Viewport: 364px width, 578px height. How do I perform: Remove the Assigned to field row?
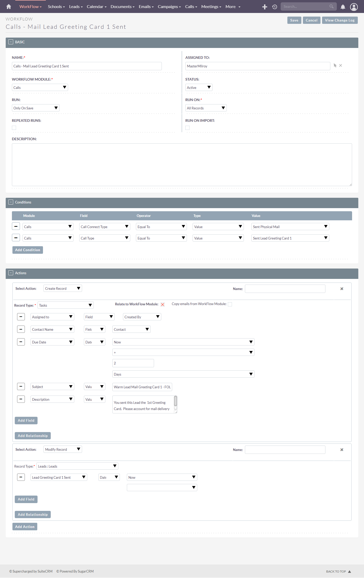(x=21, y=316)
